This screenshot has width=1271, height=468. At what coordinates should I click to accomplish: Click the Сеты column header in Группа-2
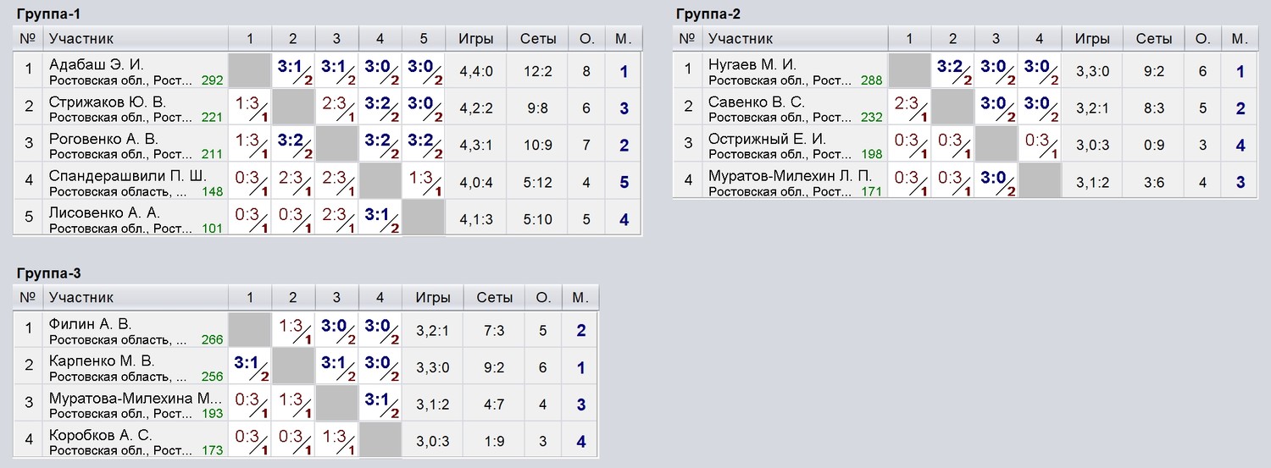click(1153, 39)
